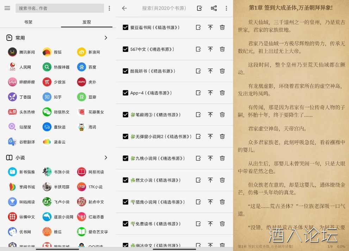
Task: Open the hamburger menu in the bookshelf panel
Action: (7, 8)
